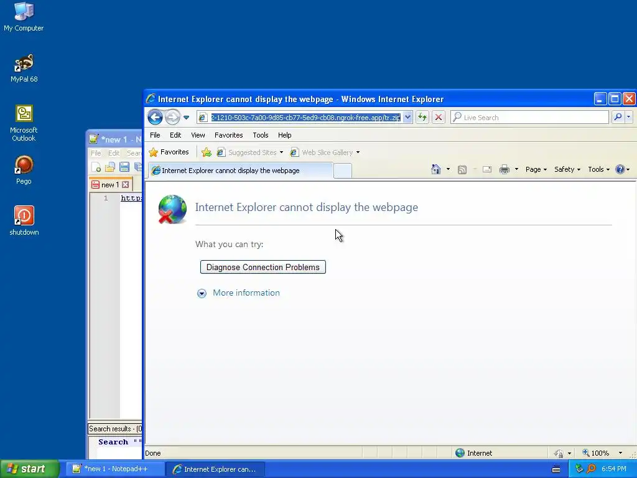Go back using the IE Back arrow
Image resolution: width=637 pixels, height=478 pixels.
click(155, 118)
